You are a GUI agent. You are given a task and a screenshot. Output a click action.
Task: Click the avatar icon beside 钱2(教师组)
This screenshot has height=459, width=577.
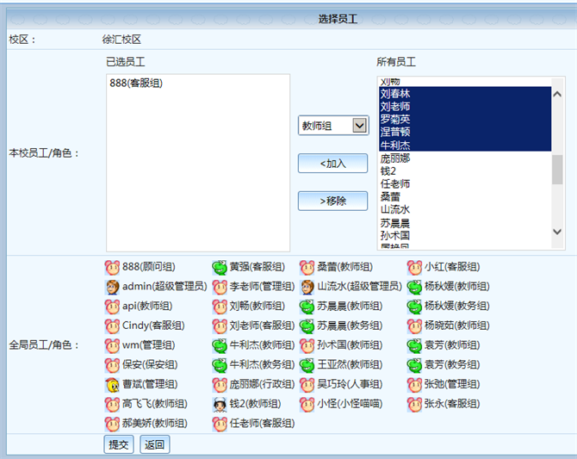pyautogui.click(x=220, y=404)
